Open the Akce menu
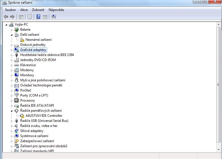Image resolution: width=222 pixels, height=159 pixels. [x=24, y=10]
